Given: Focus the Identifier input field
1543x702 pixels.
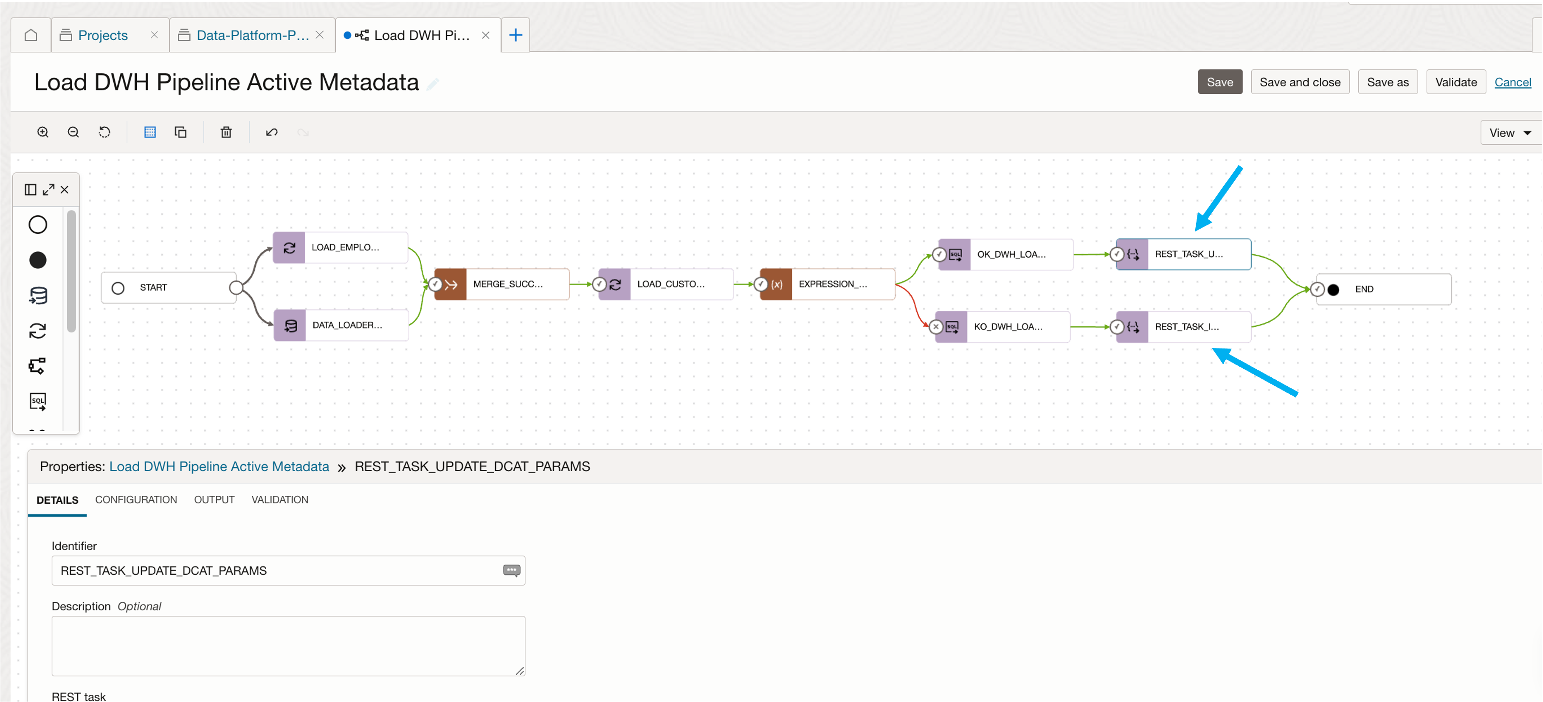Looking at the screenshot, I should [288, 571].
